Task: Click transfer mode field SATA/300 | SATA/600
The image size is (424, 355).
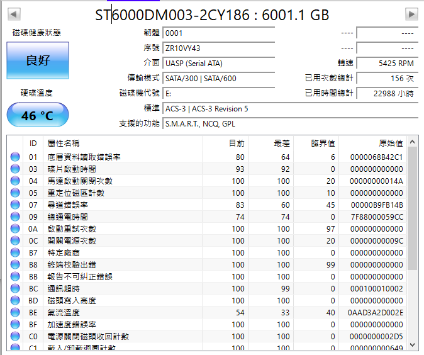Action: point(219,79)
